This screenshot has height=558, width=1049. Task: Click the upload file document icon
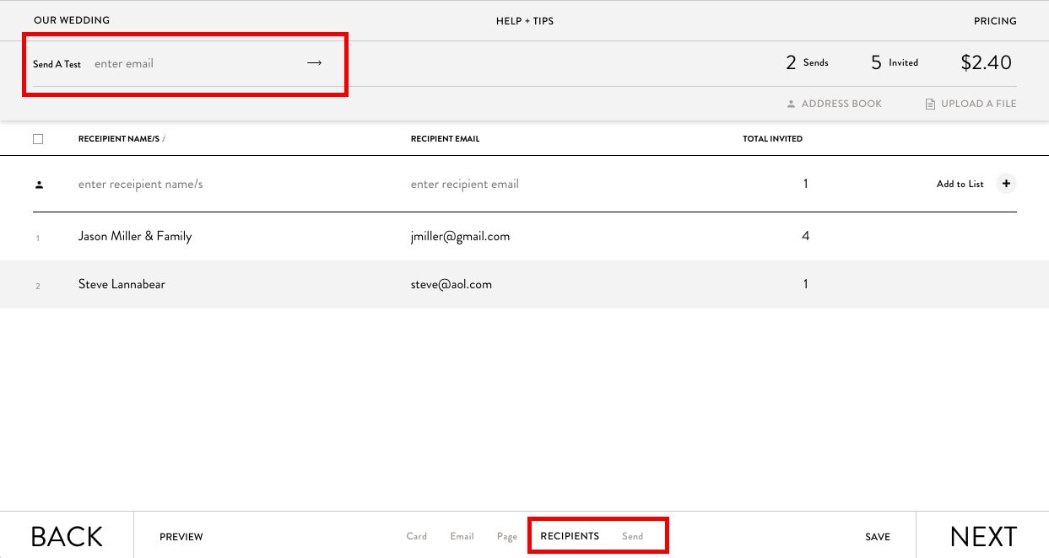coord(930,105)
